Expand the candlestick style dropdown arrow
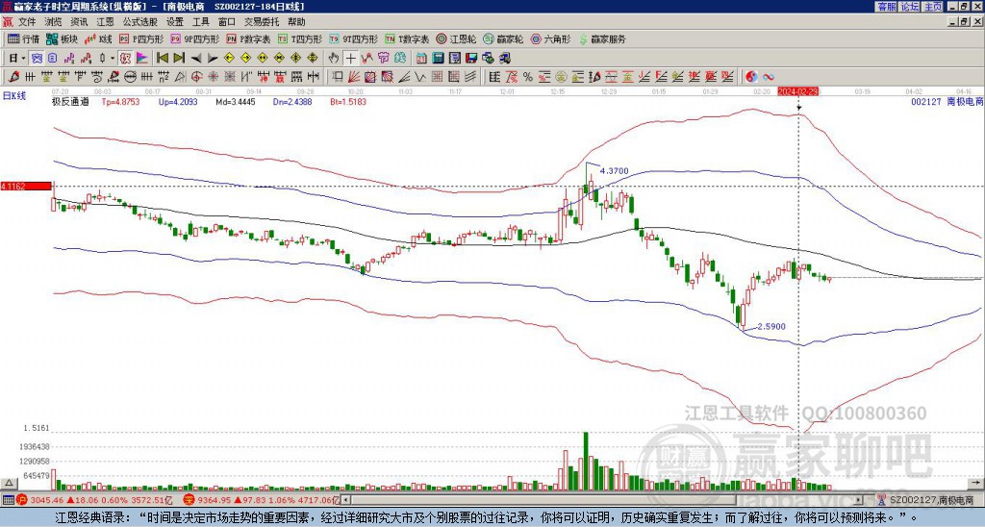The image size is (985, 527). pyautogui.click(x=113, y=58)
